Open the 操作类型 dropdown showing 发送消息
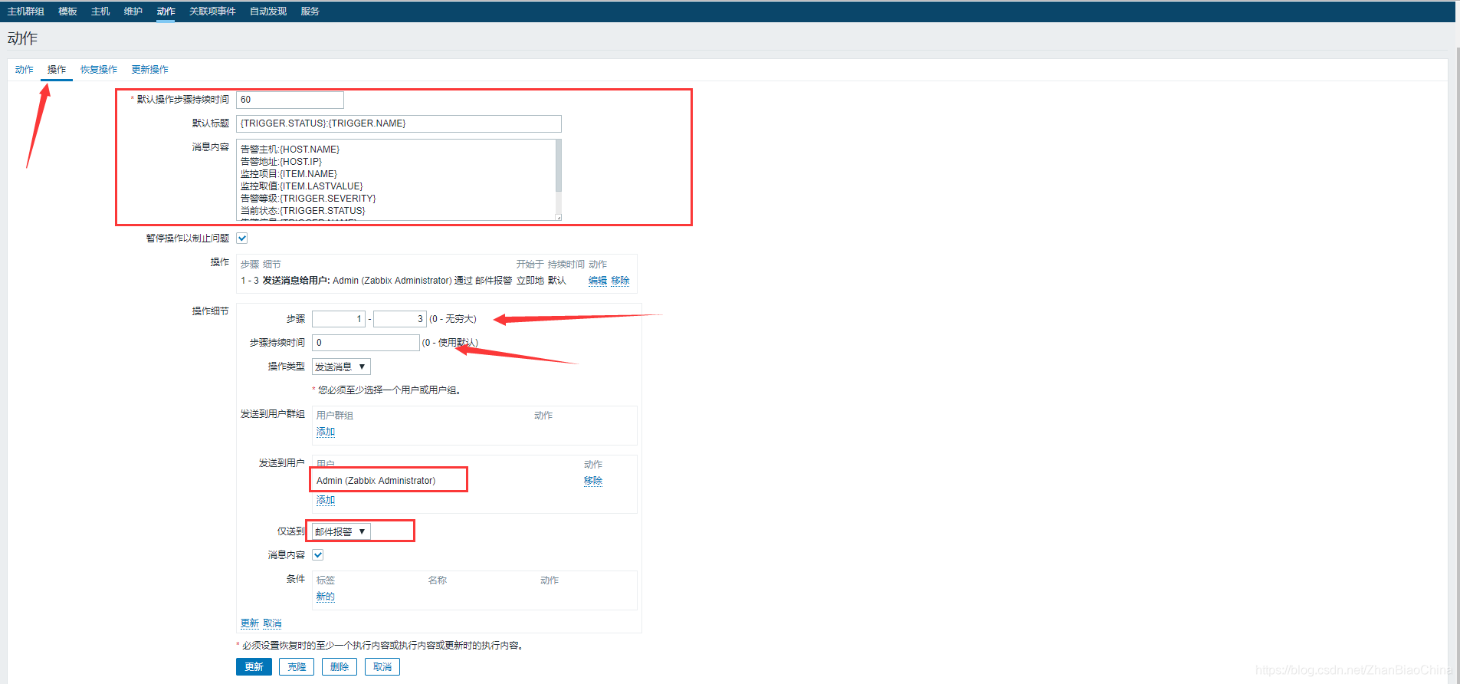 click(x=341, y=367)
